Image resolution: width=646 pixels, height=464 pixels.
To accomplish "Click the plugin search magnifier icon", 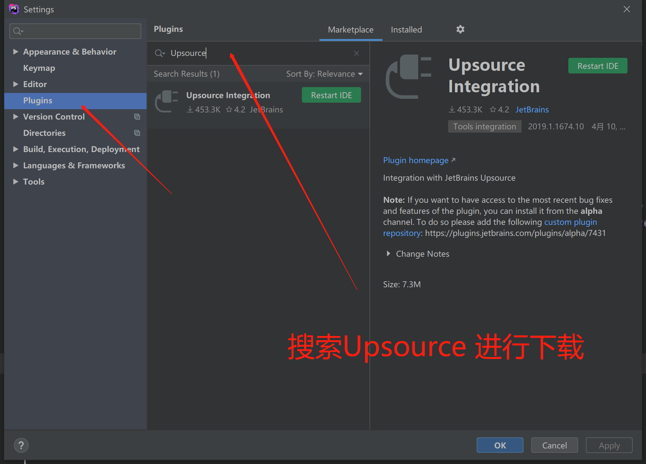I will (x=160, y=53).
